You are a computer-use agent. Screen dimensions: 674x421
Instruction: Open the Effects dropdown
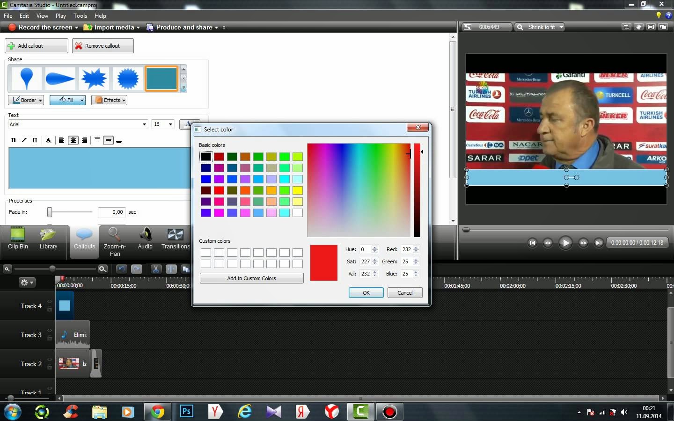point(109,100)
